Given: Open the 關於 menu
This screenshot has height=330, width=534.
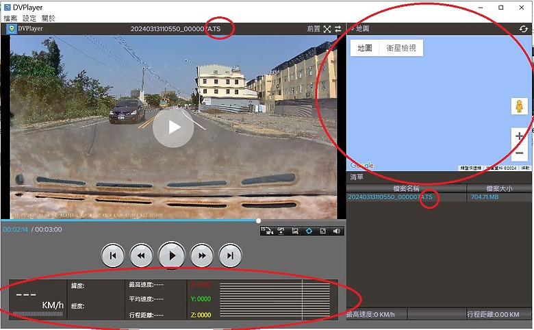Looking at the screenshot, I should [x=49, y=18].
